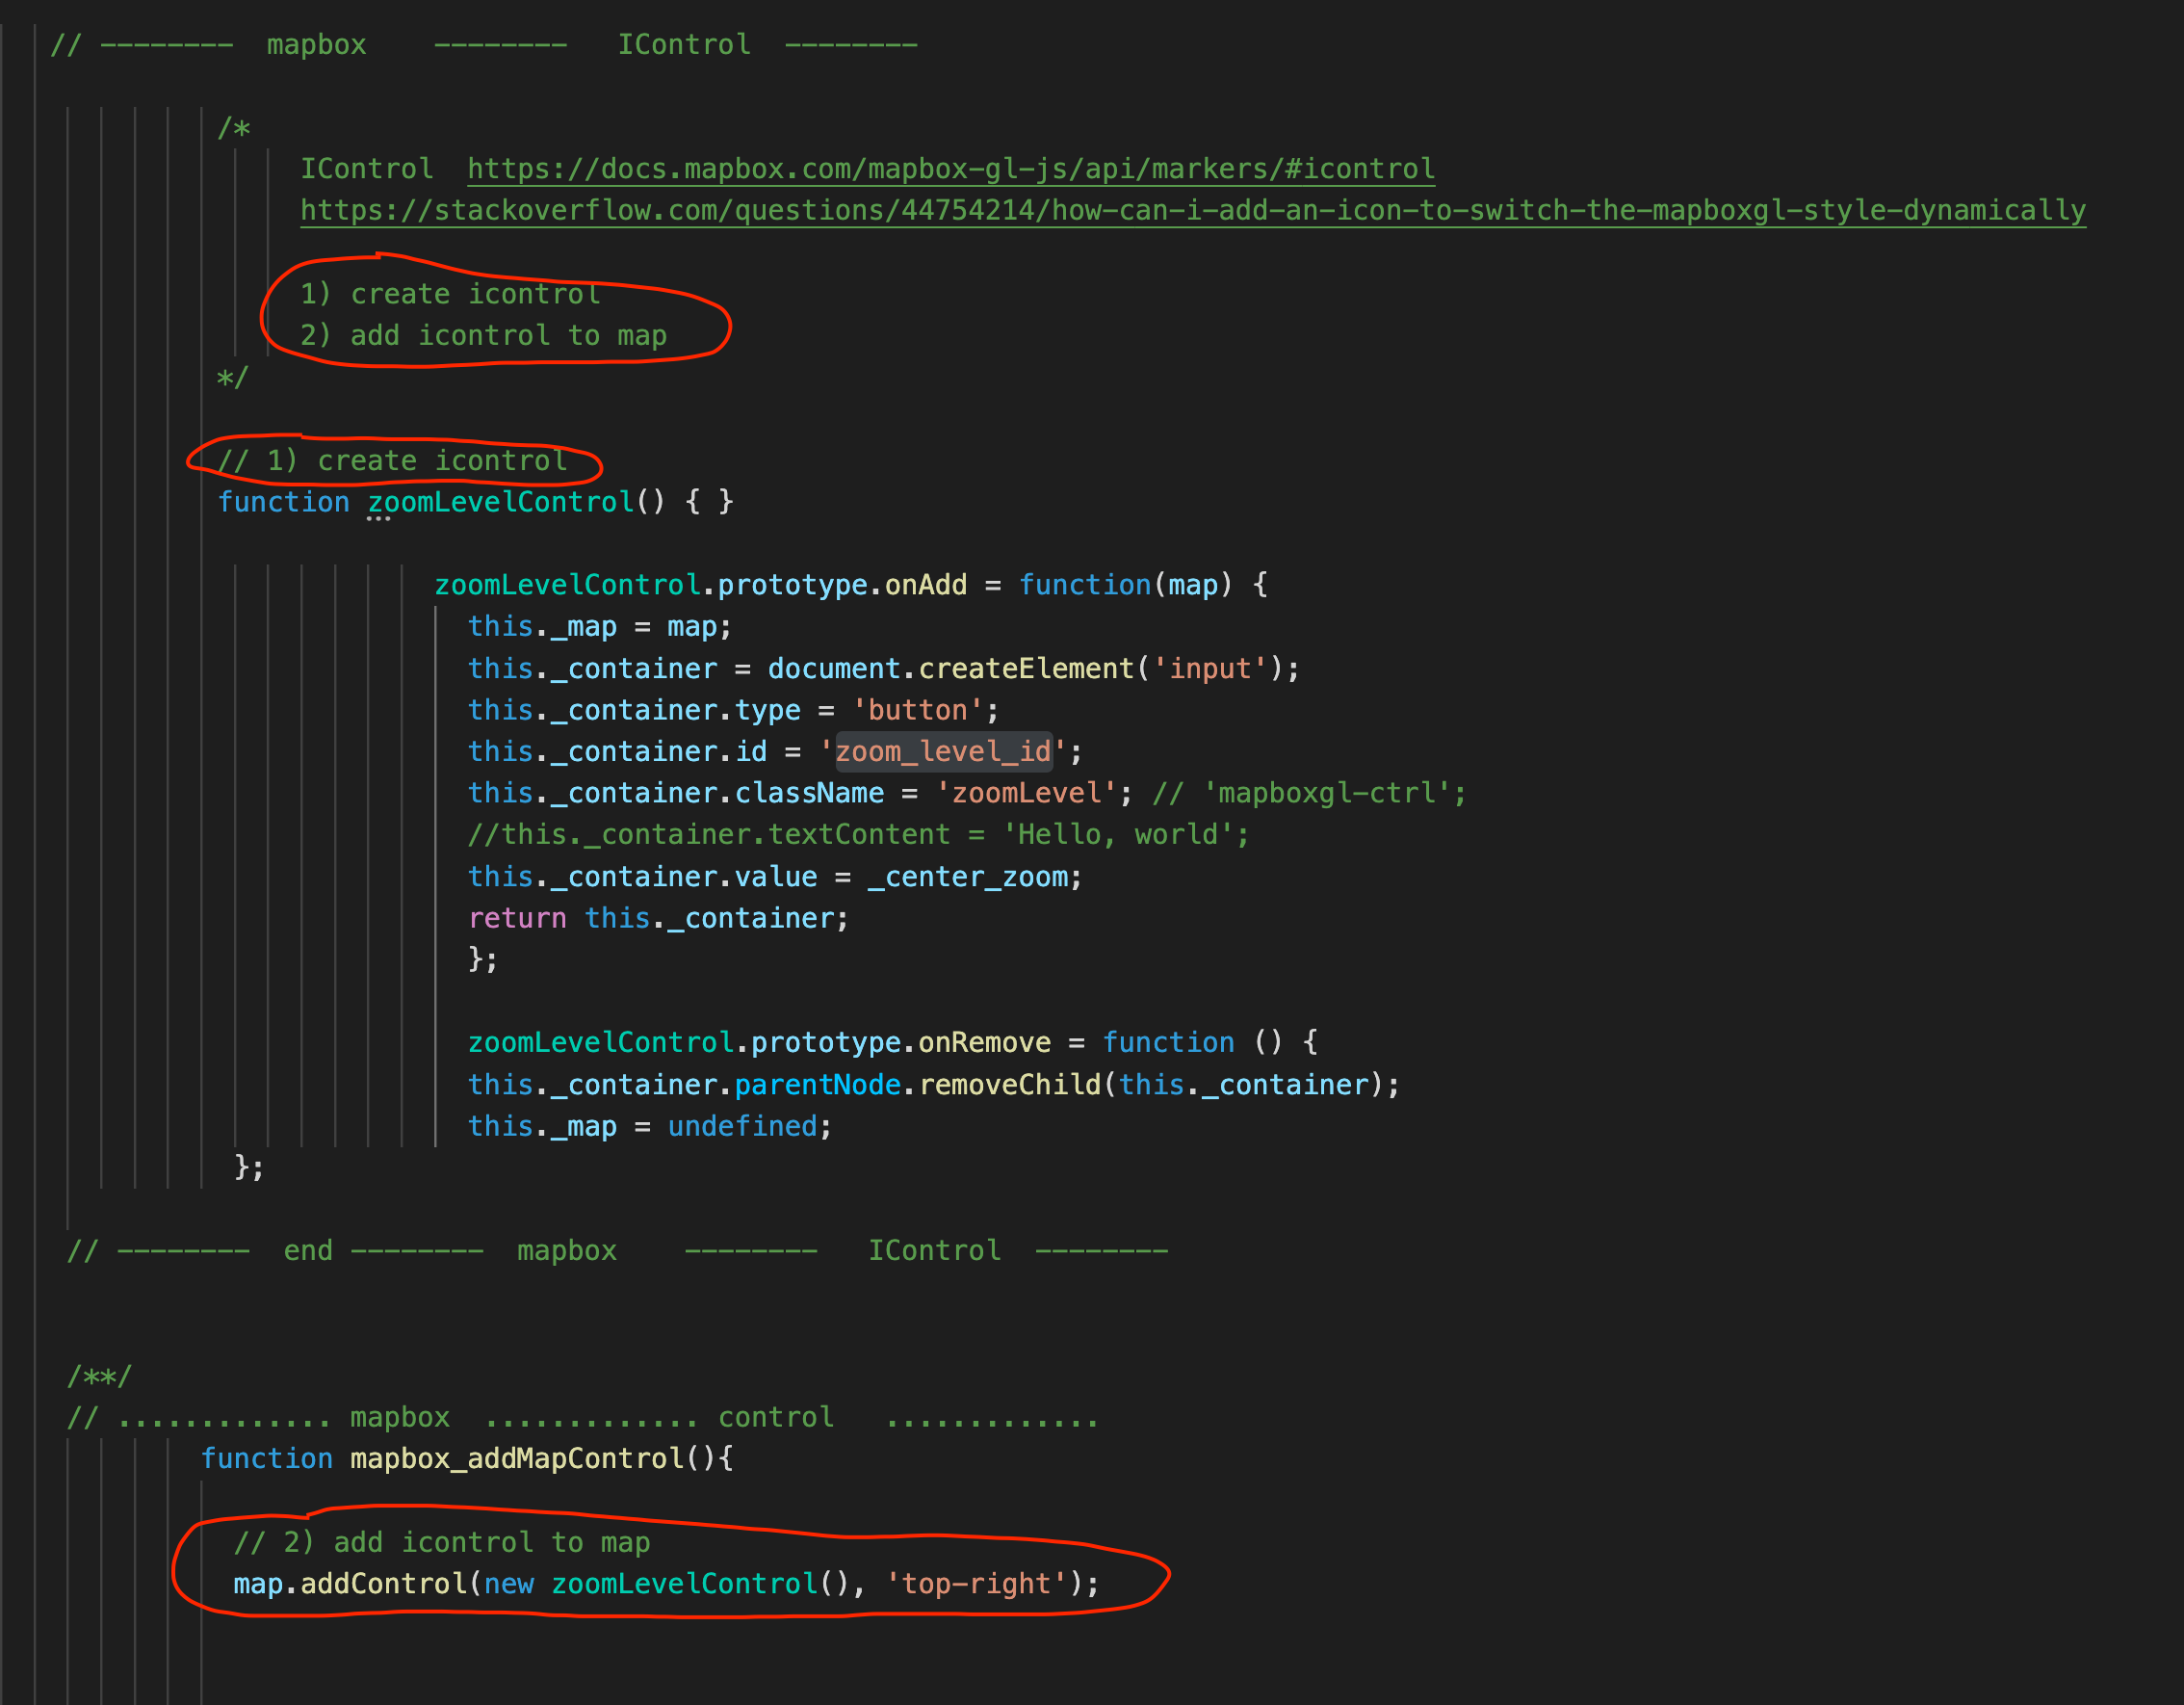The width and height of the screenshot is (2184, 1705).
Task: Click the undefined keyword
Action: point(742,1127)
